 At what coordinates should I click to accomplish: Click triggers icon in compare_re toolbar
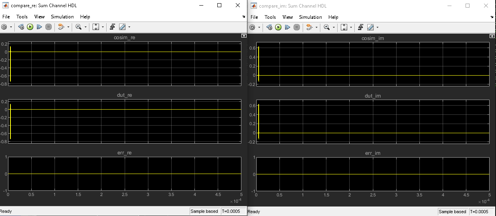pyautogui.click(x=113, y=27)
